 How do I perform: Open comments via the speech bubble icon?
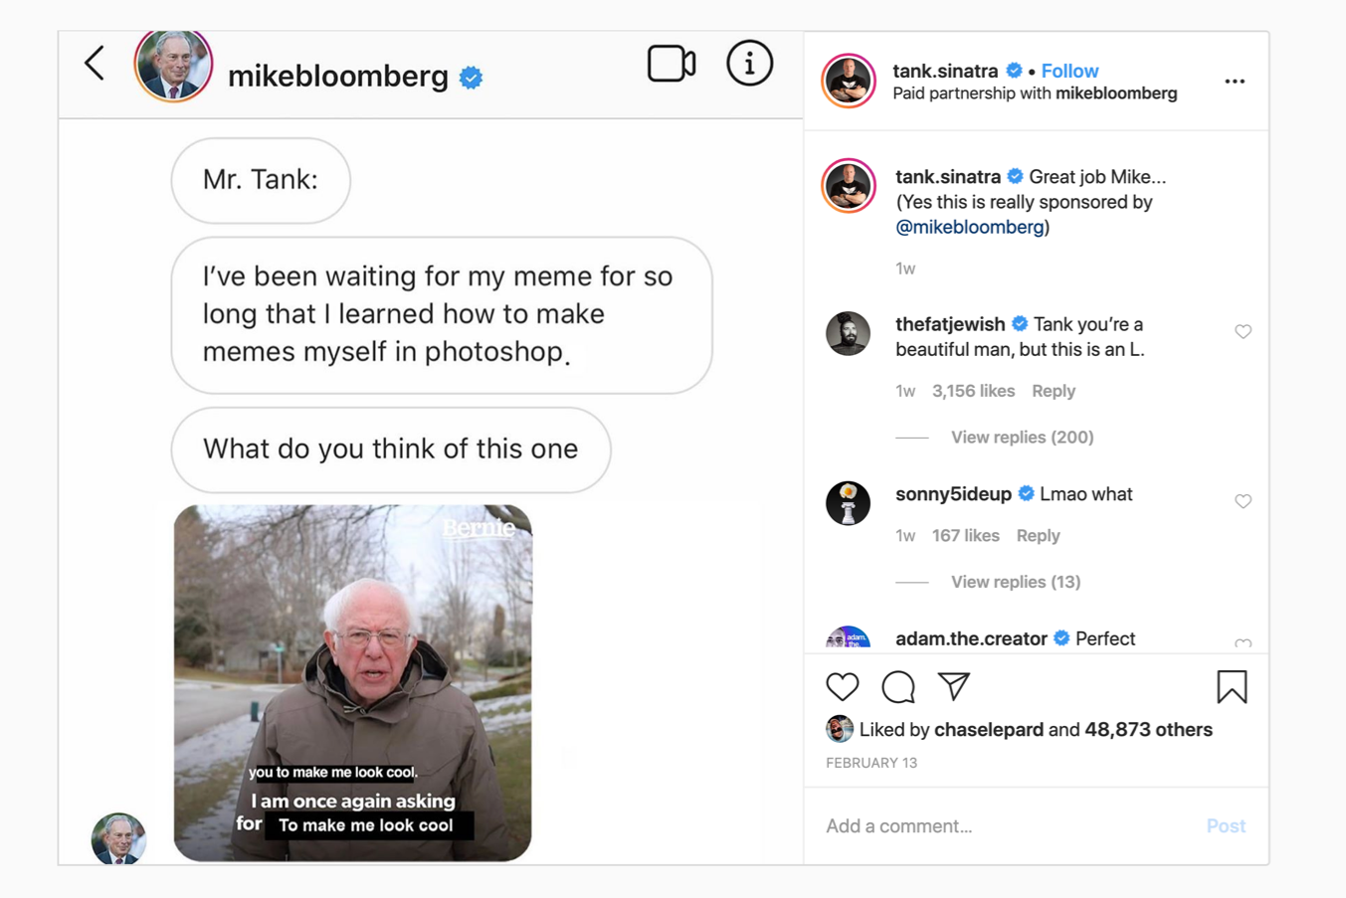pos(897,686)
